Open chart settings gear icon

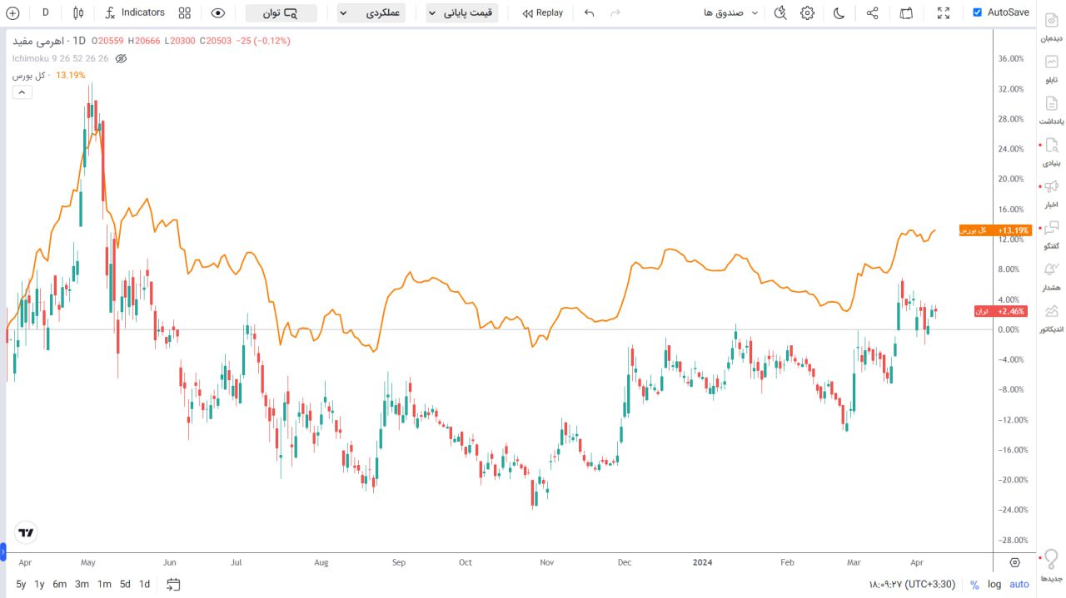(807, 12)
